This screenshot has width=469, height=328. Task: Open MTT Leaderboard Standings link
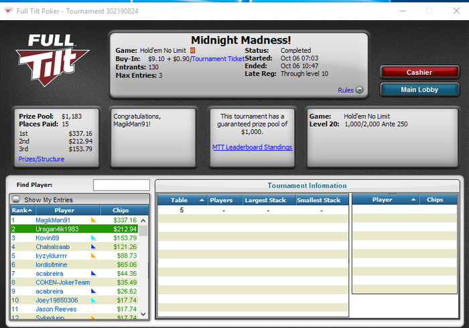point(252,147)
